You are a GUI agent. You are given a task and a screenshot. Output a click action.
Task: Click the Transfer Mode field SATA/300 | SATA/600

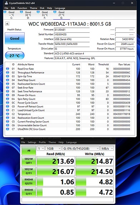point(72,44)
